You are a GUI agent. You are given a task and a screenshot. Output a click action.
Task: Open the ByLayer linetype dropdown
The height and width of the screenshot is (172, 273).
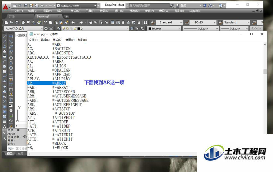(217, 29)
